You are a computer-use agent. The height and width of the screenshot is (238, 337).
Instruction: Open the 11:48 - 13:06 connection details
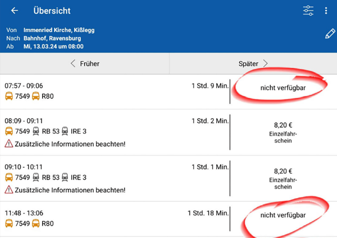coord(115,218)
